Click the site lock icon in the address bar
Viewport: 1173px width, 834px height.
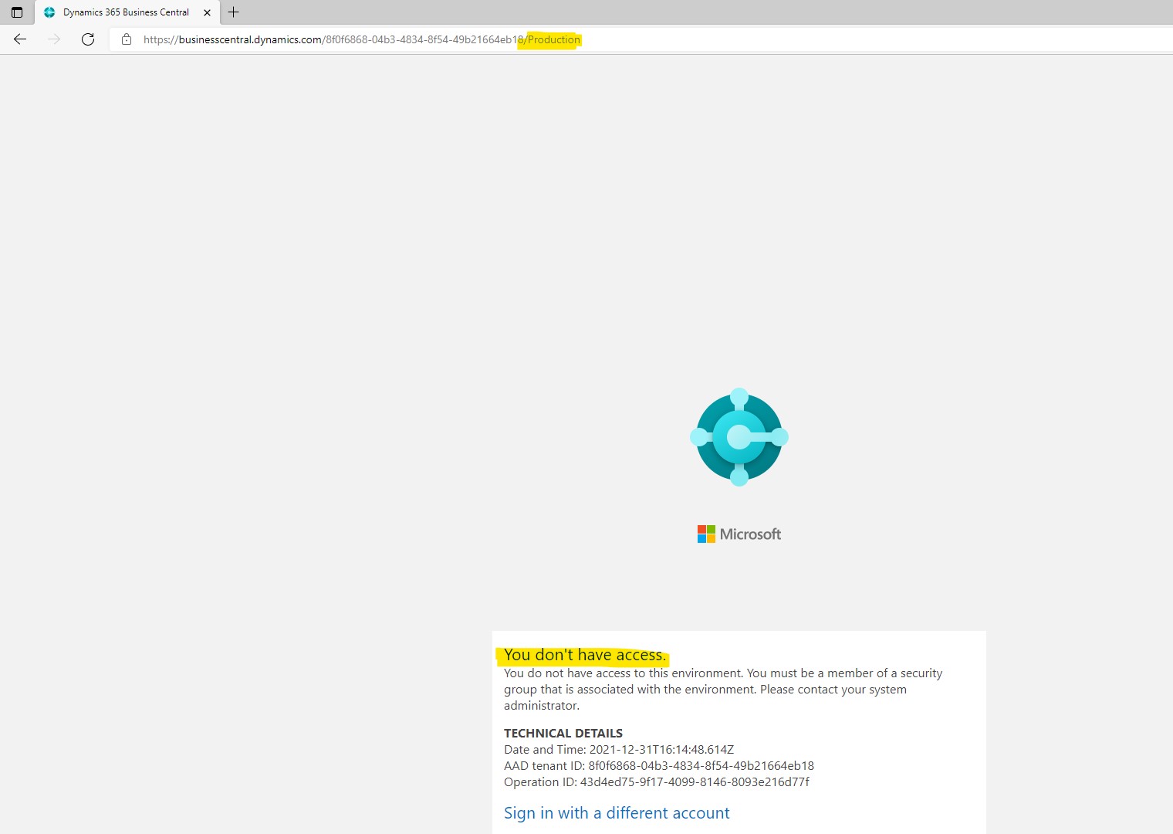point(127,39)
